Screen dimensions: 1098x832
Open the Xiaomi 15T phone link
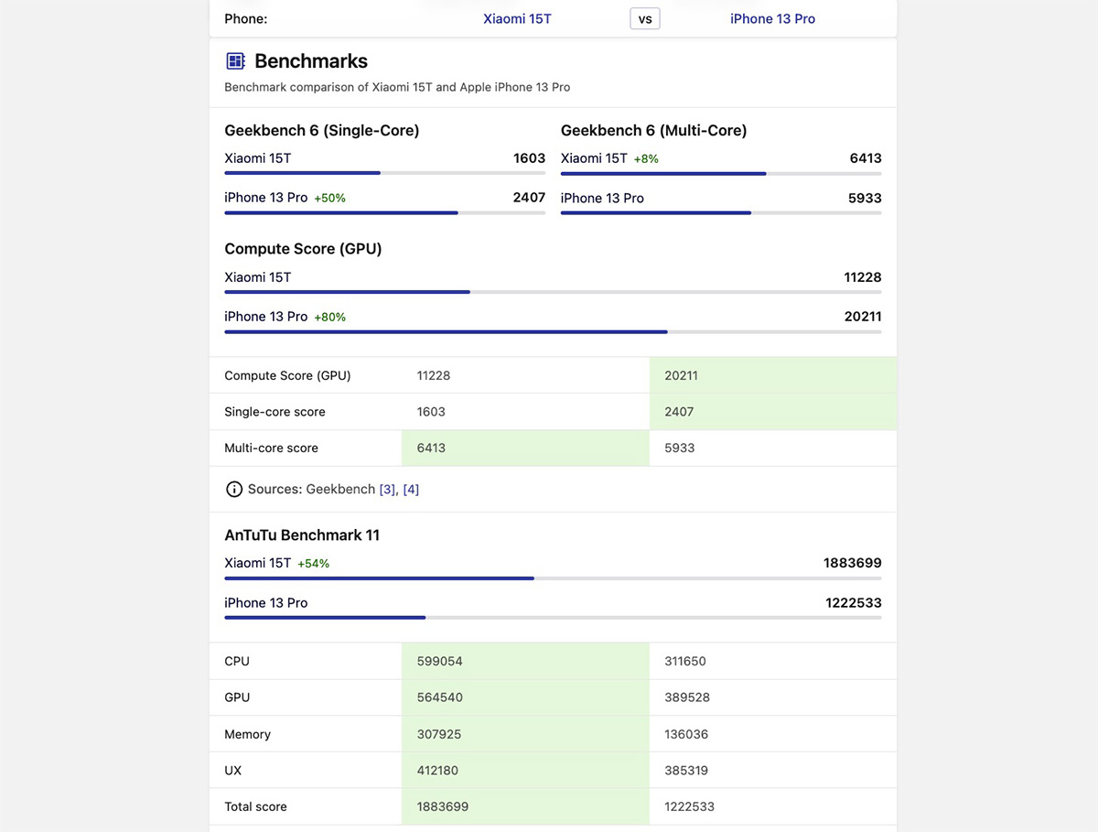coord(517,18)
